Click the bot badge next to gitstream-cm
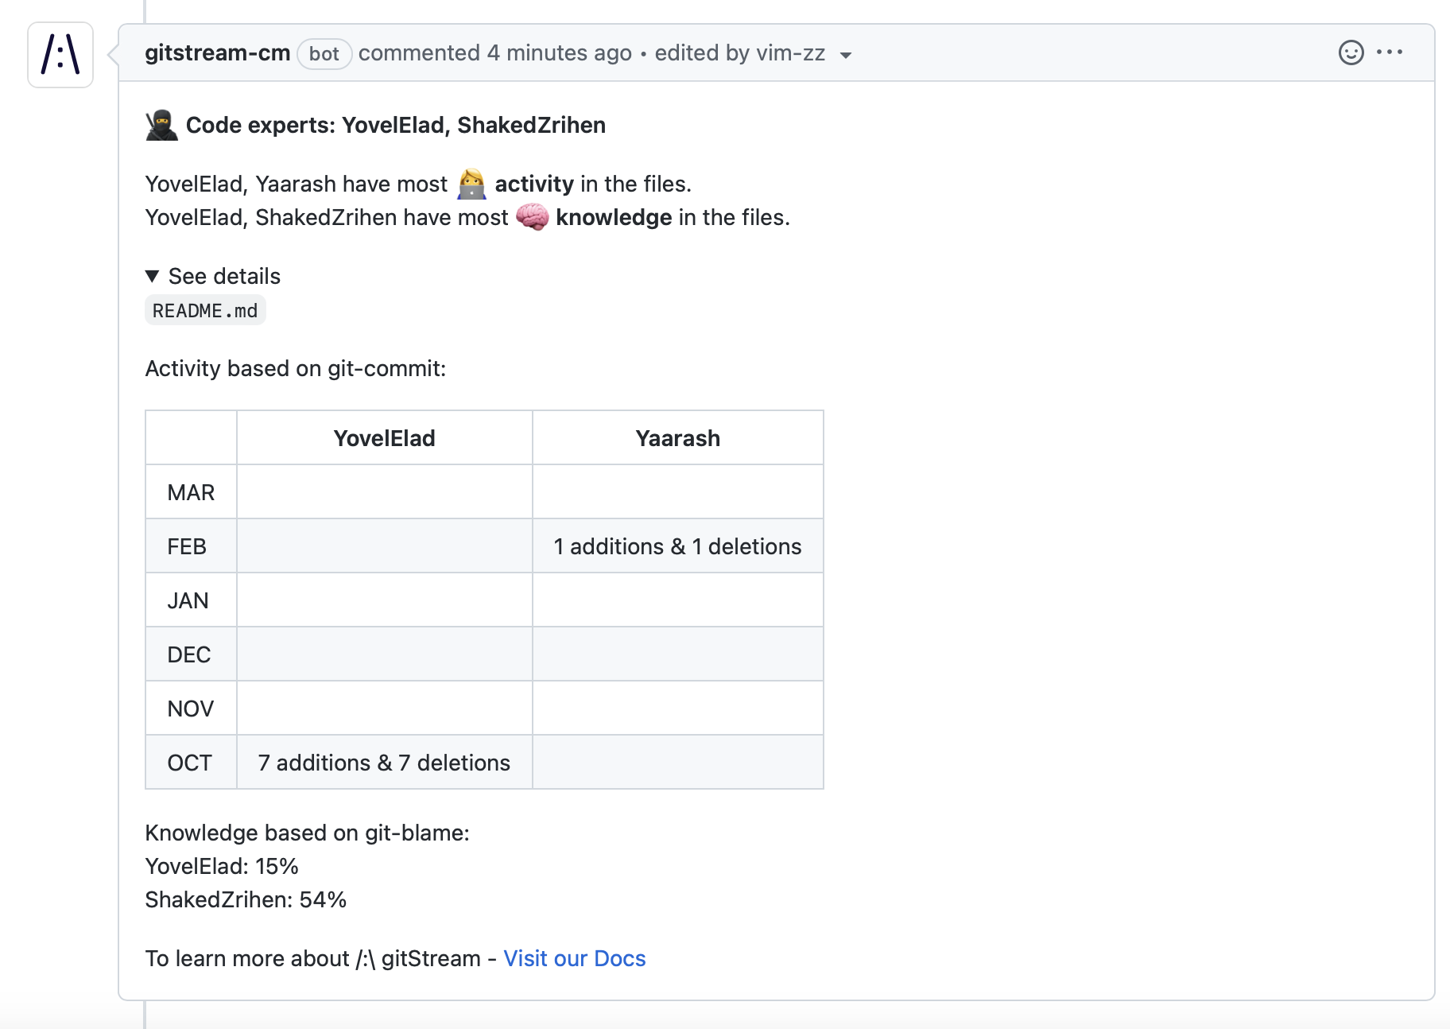This screenshot has width=1450, height=1029. point(324,53)
